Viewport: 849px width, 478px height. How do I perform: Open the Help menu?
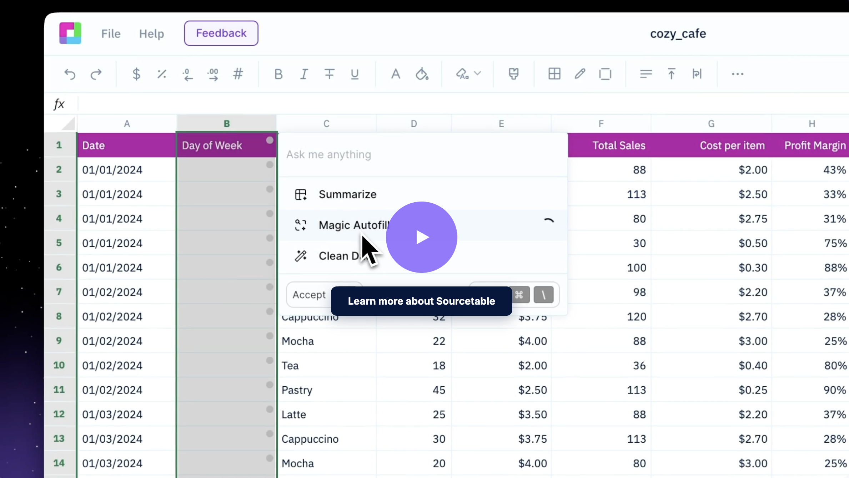(151, 34)
